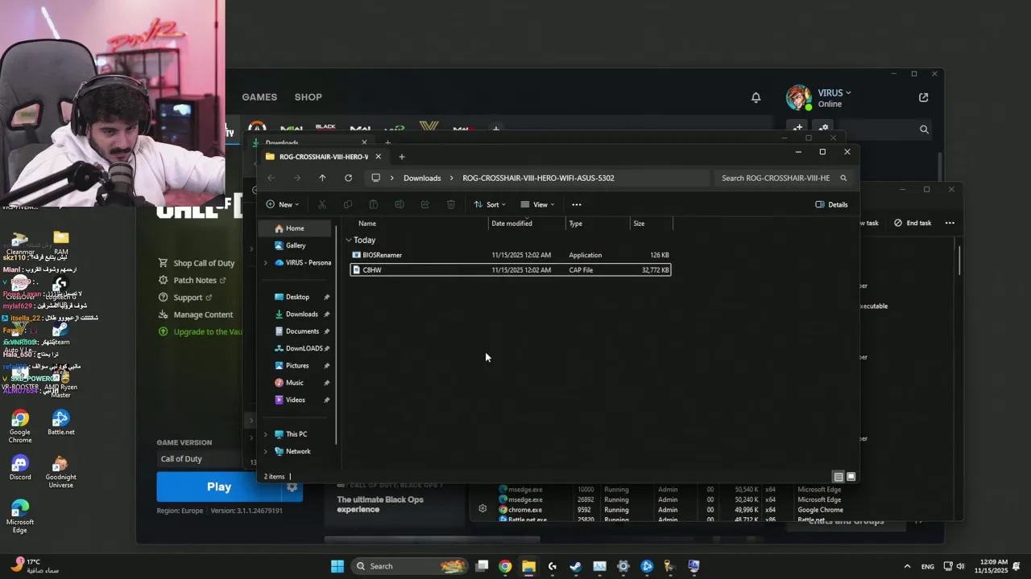The image size is (1031, 579).
Task: Switch to details list view icon in status bar
Action: click(x=838, y=477)
